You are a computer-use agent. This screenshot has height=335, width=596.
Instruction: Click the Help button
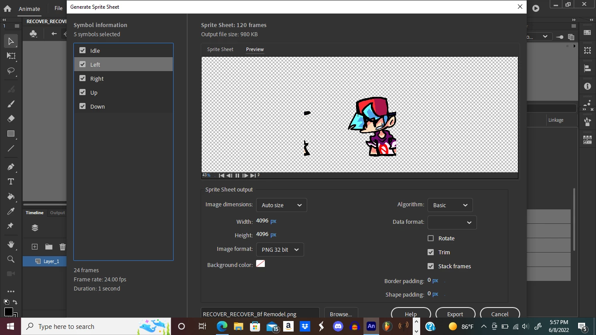point(411,314)
